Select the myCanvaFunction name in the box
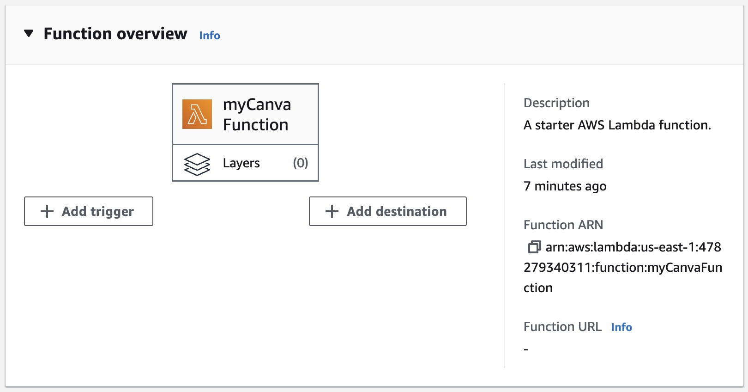The width and height of the screenshot is (748, 392). tap(257, 115)
